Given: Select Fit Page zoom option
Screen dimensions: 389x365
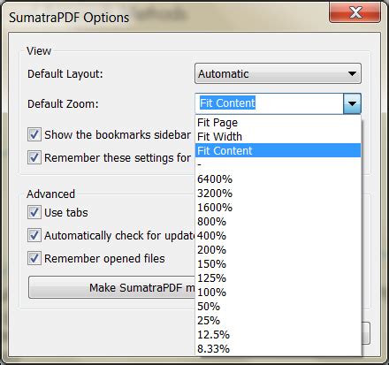Looking at the screenshot, I should point(278,122).
